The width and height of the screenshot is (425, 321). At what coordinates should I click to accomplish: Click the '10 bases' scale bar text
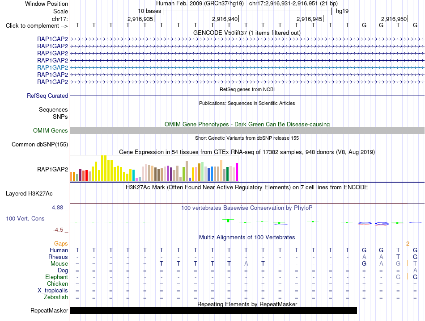(x=149, y=11)
